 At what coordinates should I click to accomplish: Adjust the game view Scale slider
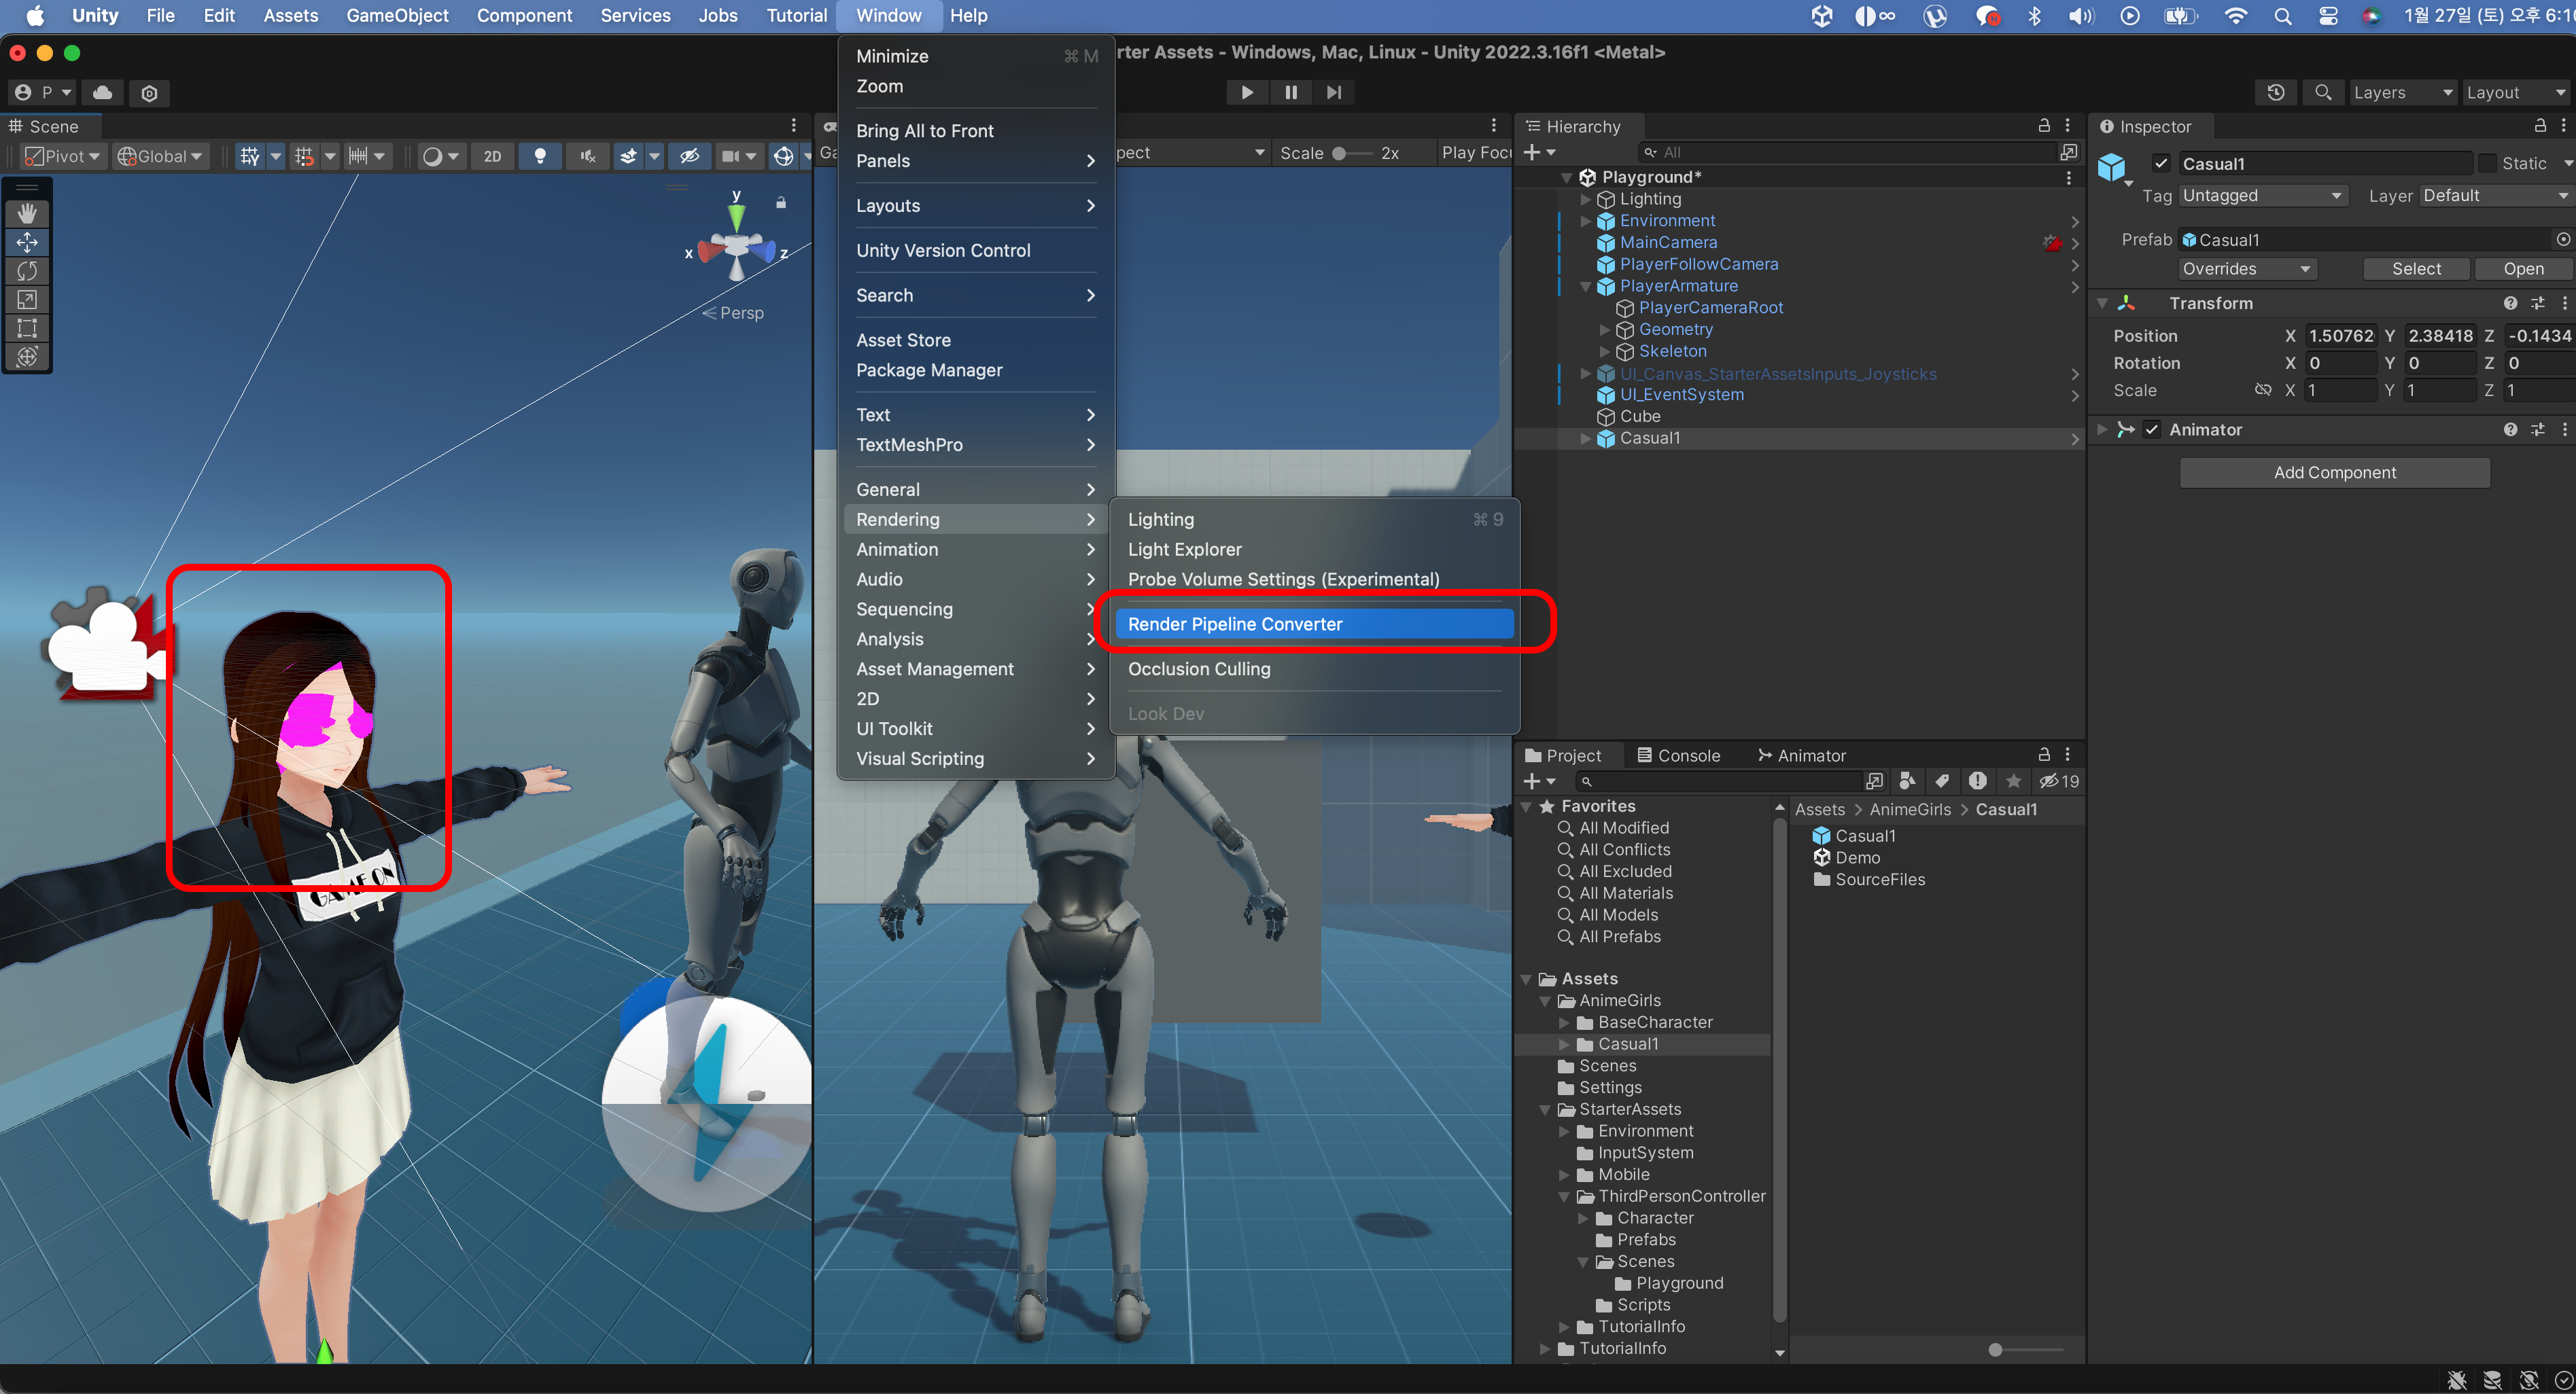[x=1342, y=153]
